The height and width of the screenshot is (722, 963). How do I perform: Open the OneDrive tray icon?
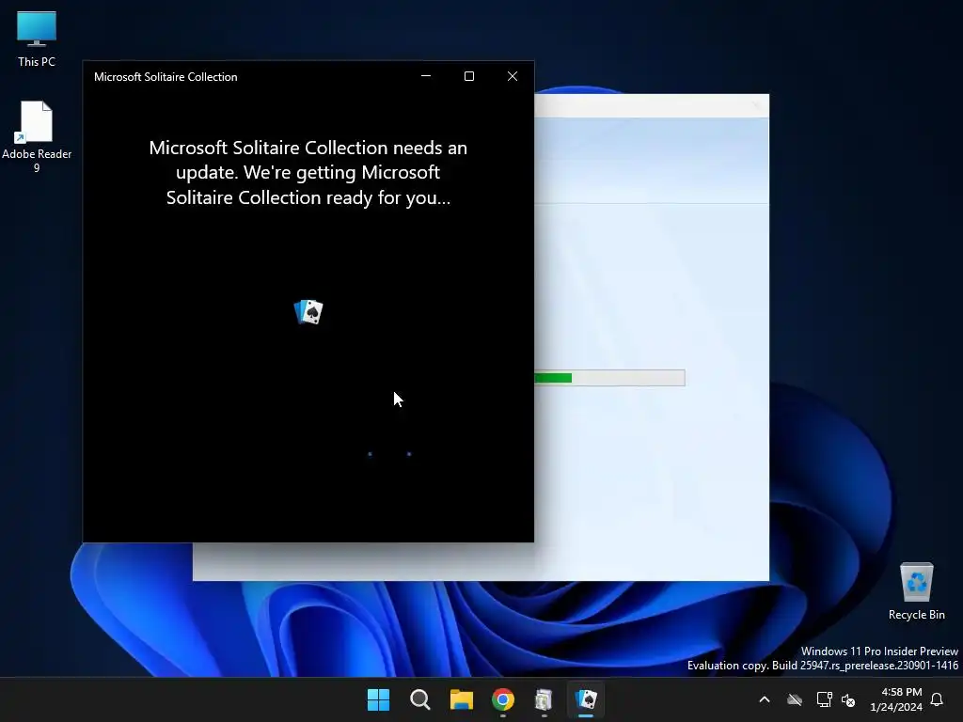795,699
